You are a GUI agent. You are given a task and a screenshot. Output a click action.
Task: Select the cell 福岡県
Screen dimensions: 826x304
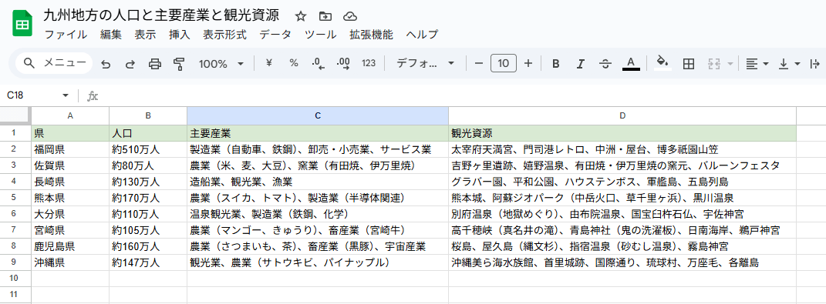70,149
